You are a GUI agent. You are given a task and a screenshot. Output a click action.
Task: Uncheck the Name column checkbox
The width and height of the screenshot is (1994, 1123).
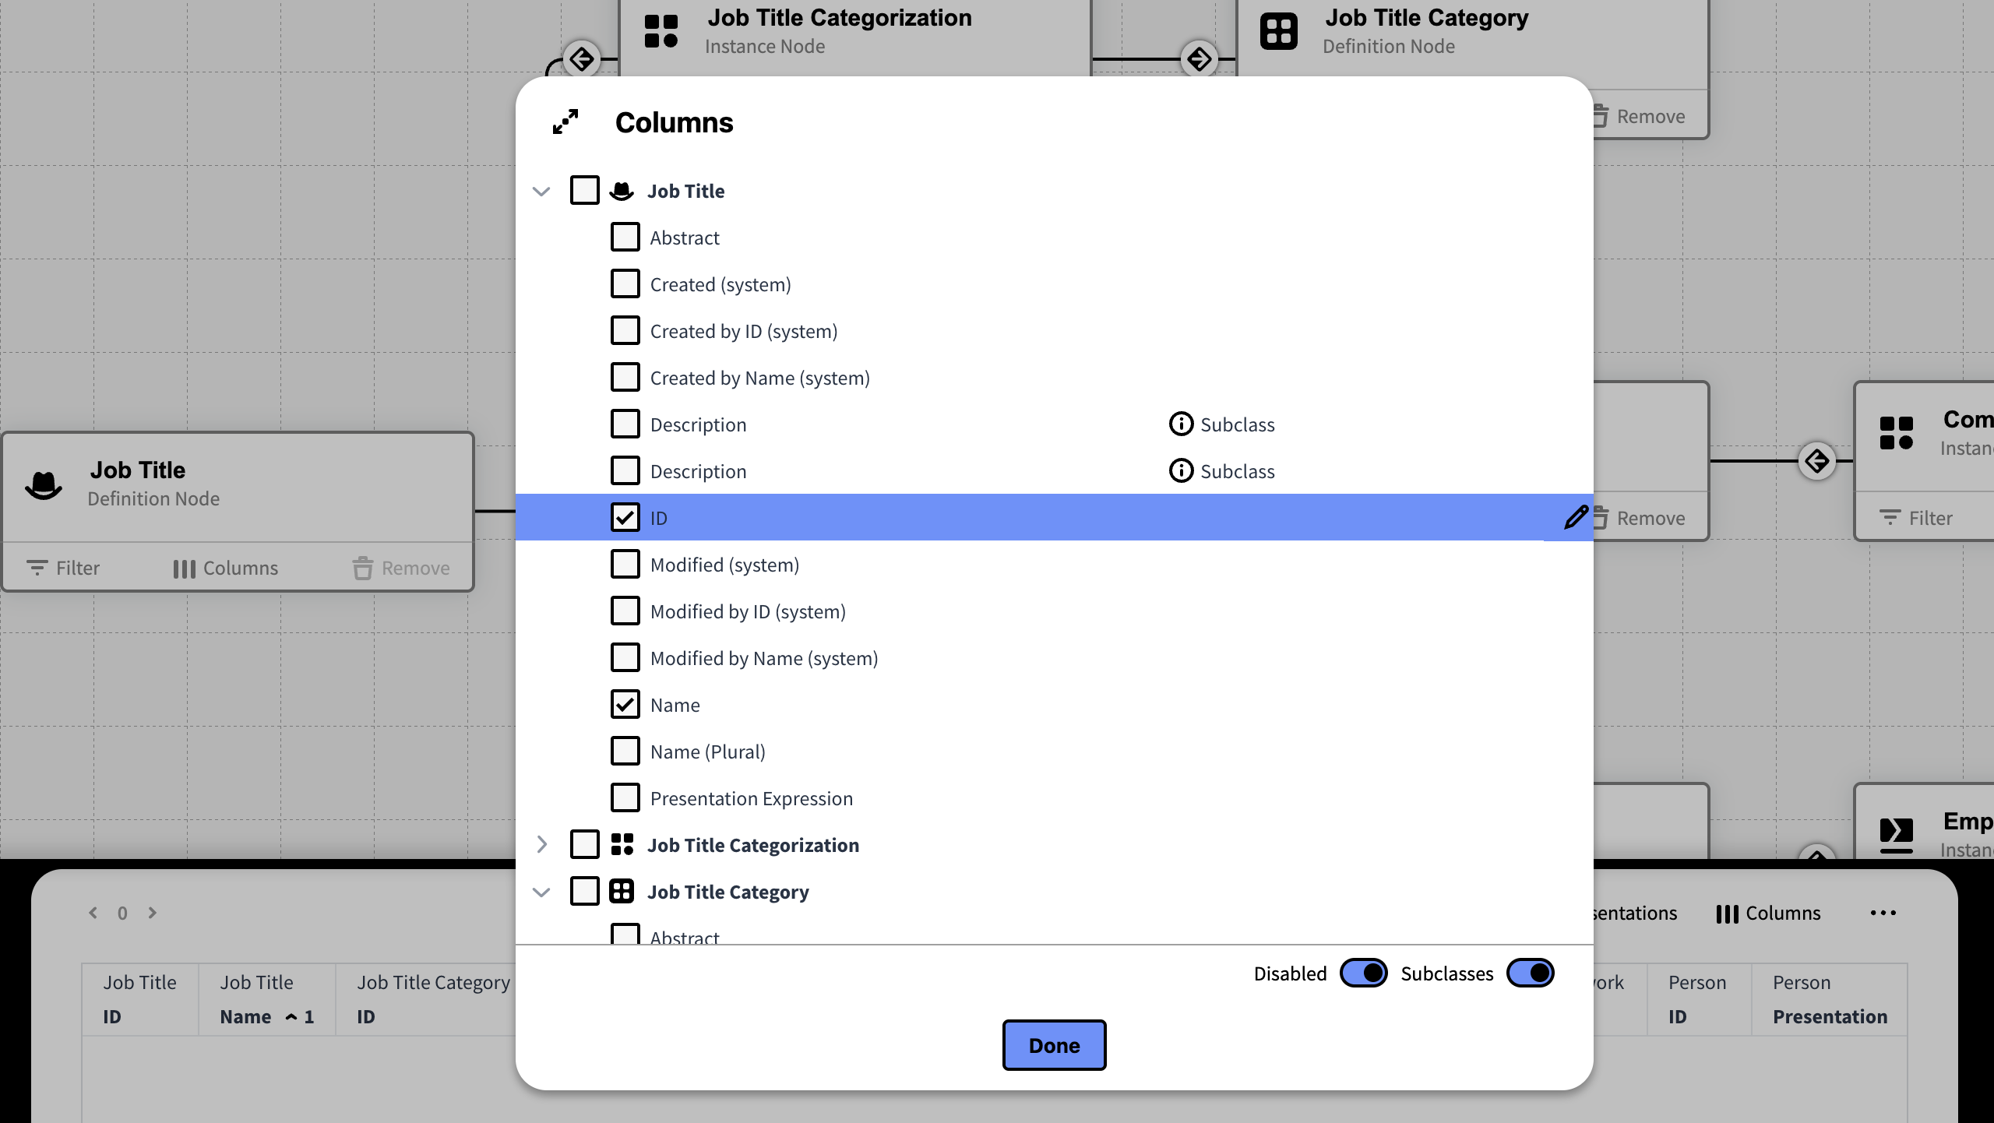[x=625, y=704]
